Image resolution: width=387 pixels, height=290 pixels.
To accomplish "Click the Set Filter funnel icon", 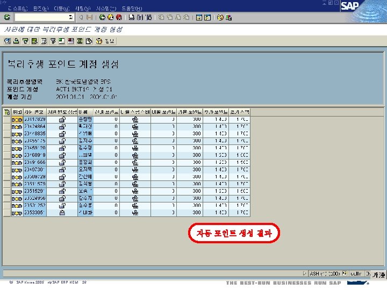I will pos(53,41).
